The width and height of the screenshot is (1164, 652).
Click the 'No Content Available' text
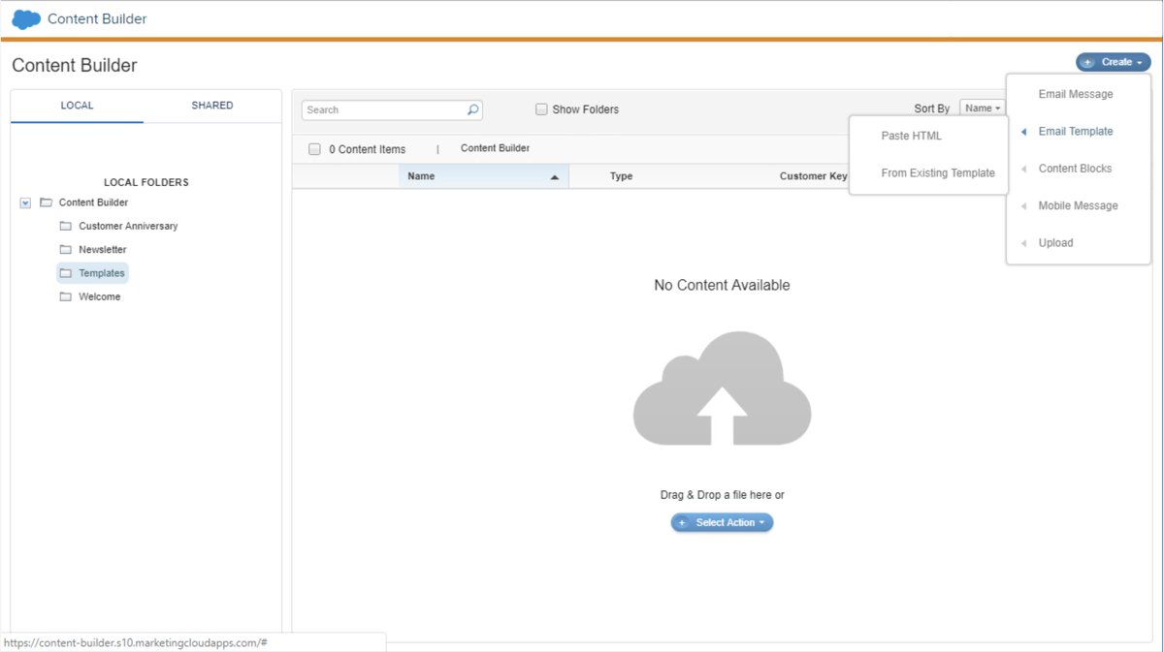(x=722, y=286)
